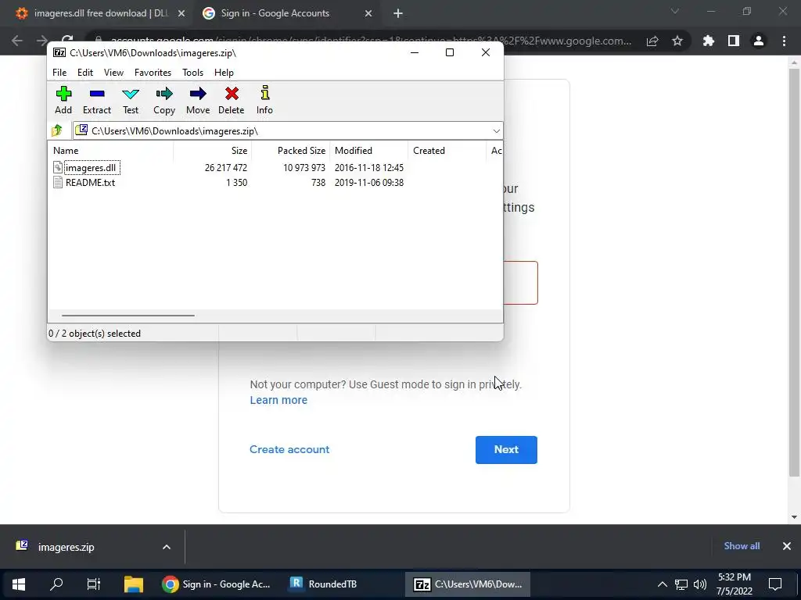Open Windows taskbar search

[x=56, y=584]
